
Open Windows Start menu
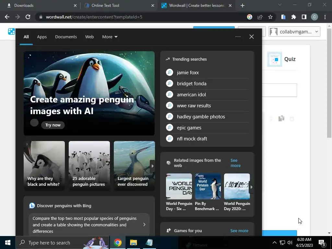tap(8, 243)
